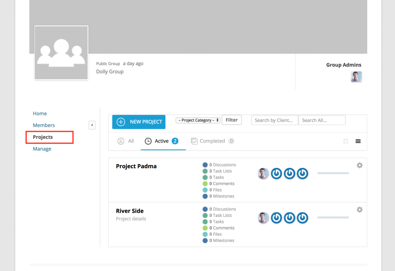Open the settings gear for Project Padma
Screen dimensions: 395x271
click(360, 165)
